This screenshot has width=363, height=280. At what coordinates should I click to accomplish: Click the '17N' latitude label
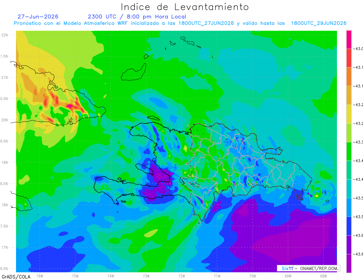5,247
